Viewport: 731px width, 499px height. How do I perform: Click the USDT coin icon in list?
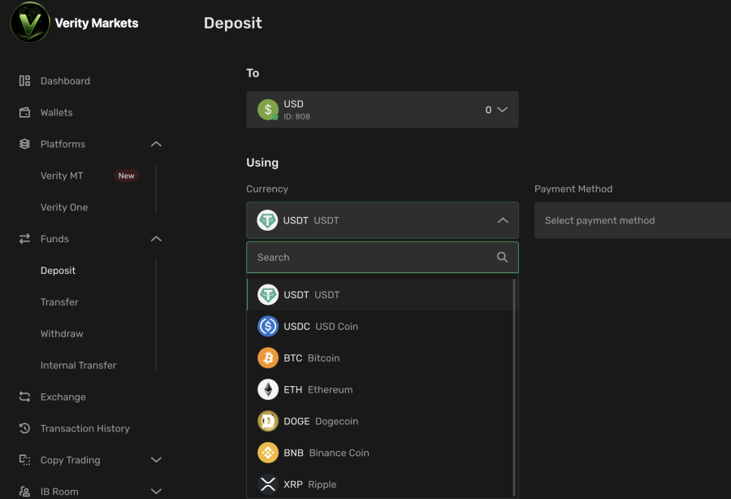coord(268,295)
